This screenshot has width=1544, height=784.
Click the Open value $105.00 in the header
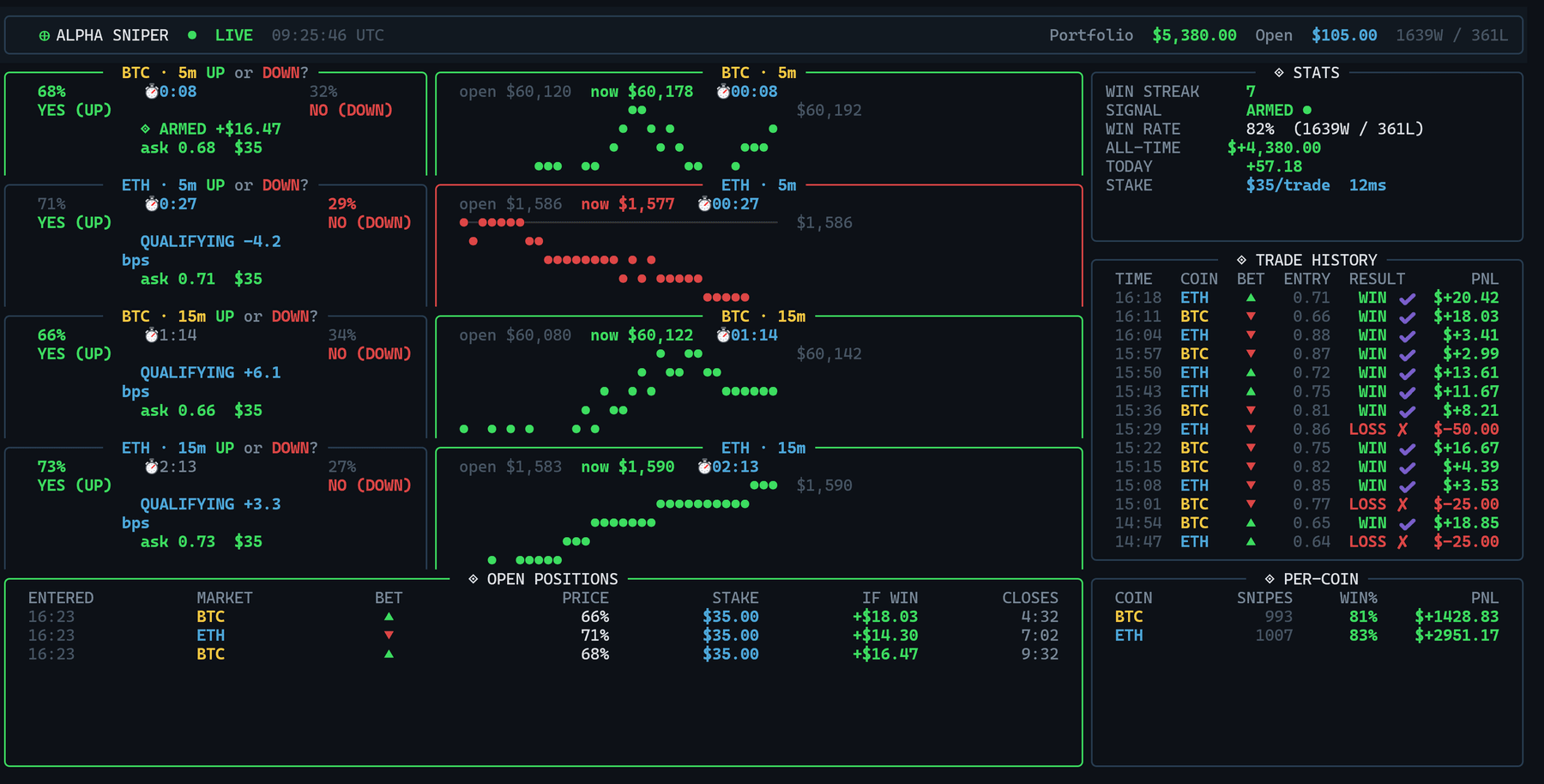coord(1344,35)
